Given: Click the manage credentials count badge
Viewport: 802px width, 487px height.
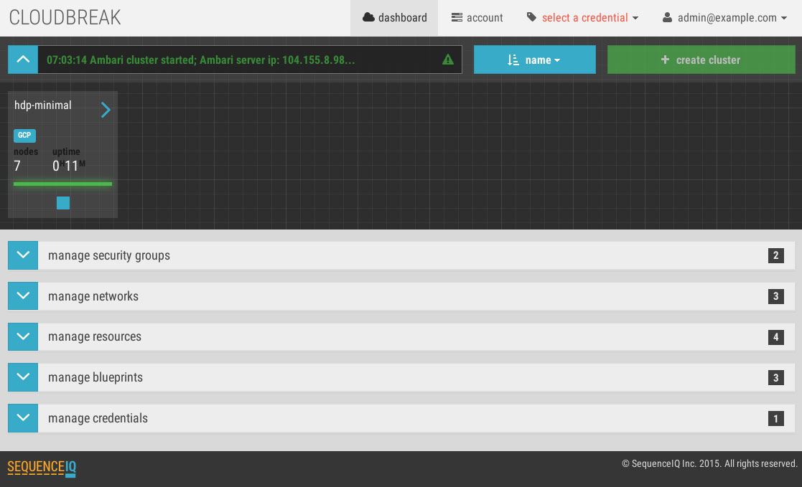Looking at the screenshot, I should 775,419.
